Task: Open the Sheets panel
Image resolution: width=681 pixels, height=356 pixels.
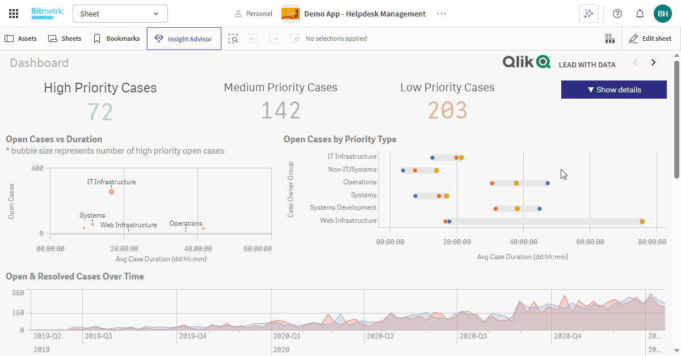Action: [x=65, y=39]
